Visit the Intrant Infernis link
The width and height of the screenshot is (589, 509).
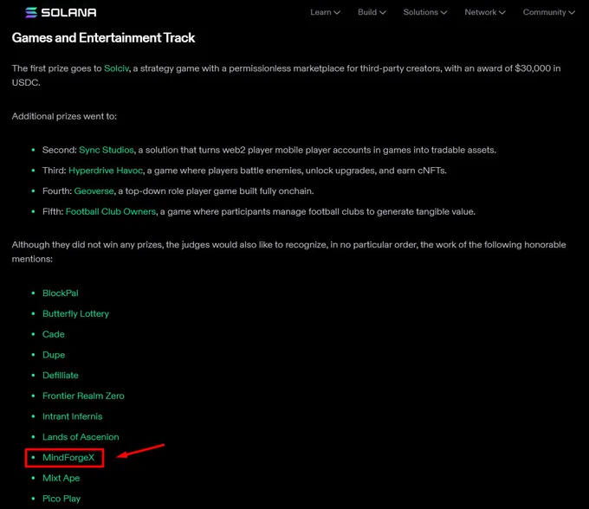click(73, 416)
